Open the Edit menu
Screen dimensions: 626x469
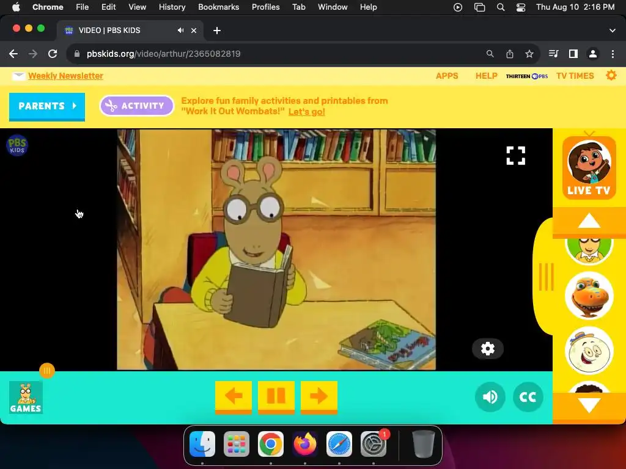click(x=109, y=7)
